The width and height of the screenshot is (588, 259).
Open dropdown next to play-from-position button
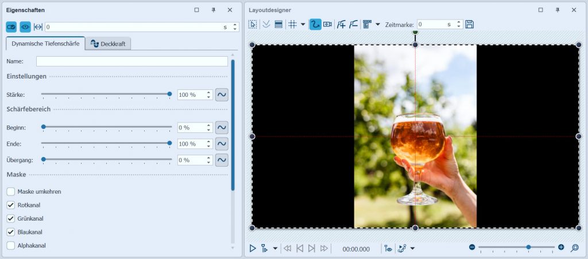pyautogui.click(x=275, y=248)
